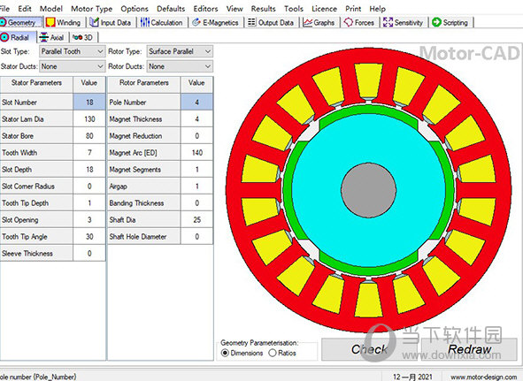
Task: Select the Magnet Reduction value cell
Action: (x=196, y=135)
